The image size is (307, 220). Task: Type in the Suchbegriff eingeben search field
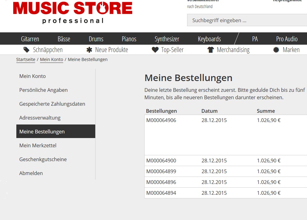tap(247, 21)
